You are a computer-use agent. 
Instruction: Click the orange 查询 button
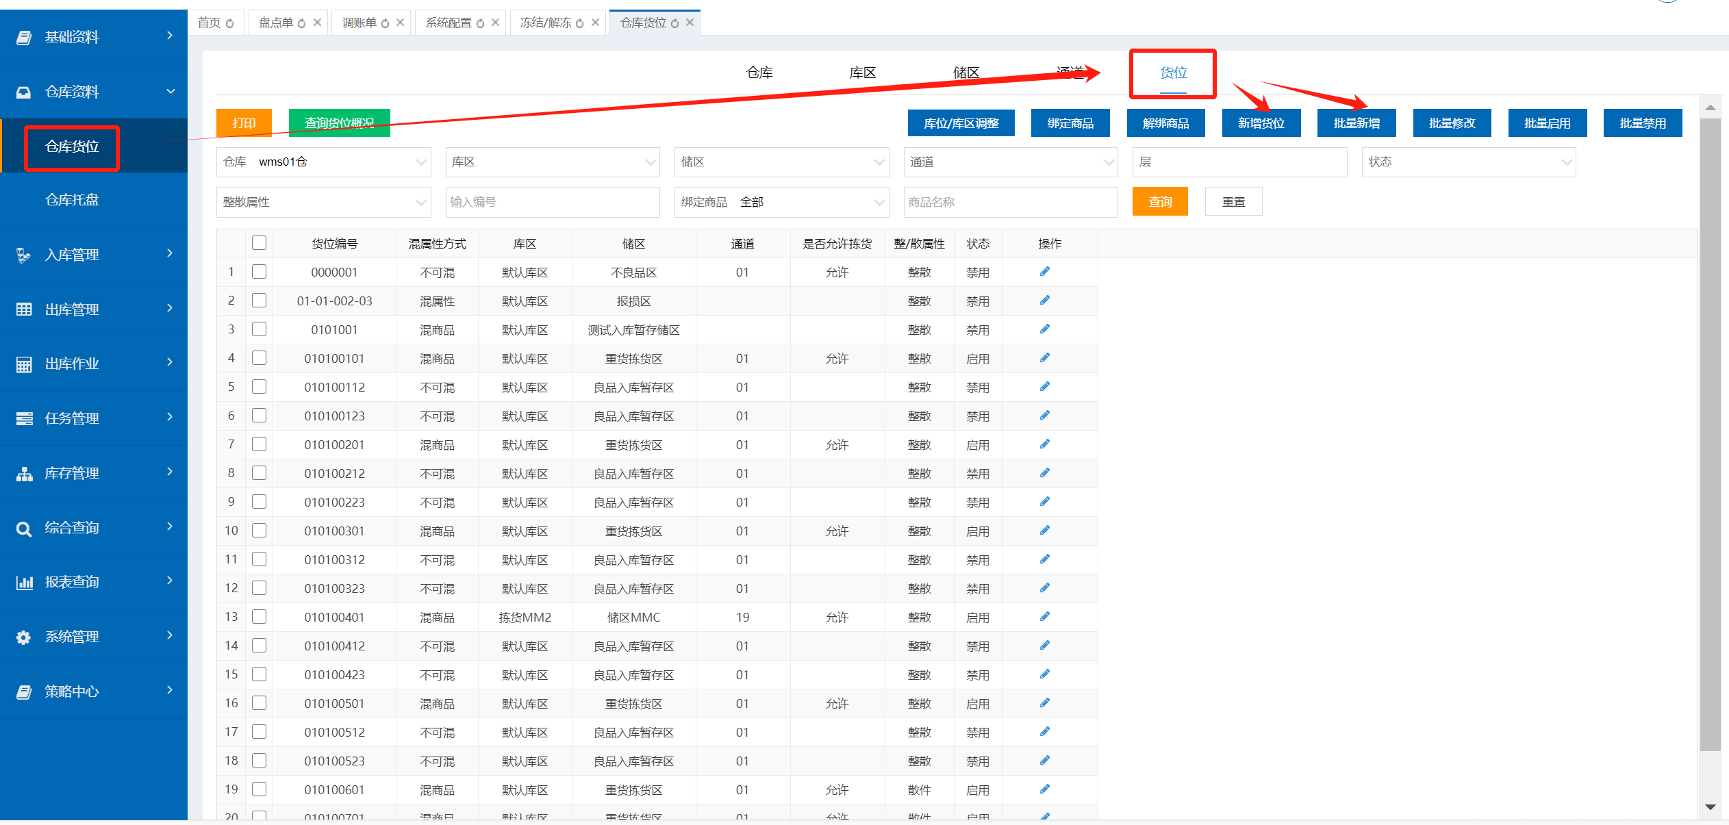pos(1159,202)
